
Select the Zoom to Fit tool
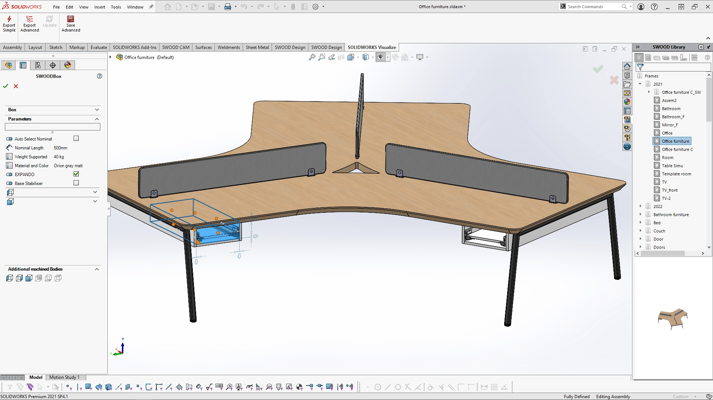[x=312, y=57]
